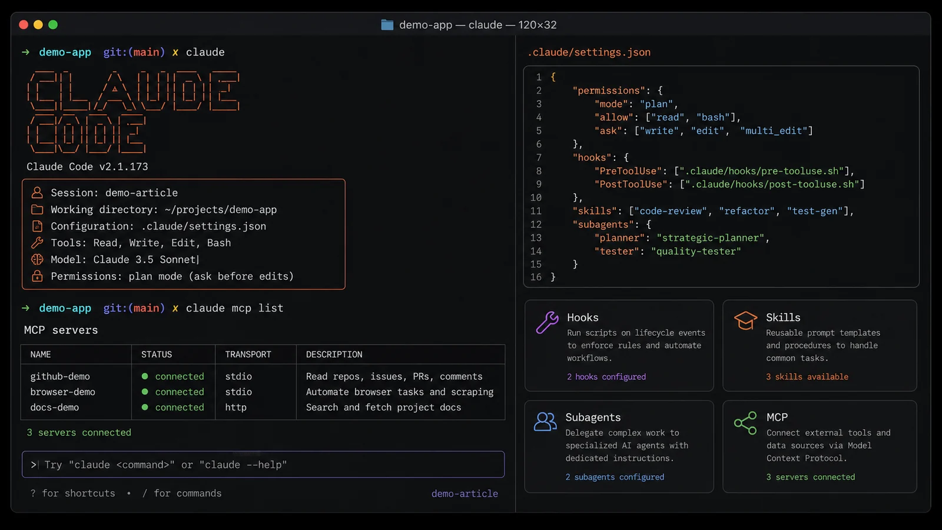This screenshot has width=942, height=530.
Task: Click 'Search and fetch project docs' description
Action: (383, 407)
